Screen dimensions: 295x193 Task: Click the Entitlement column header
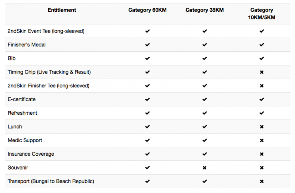[x=62, y=10]
